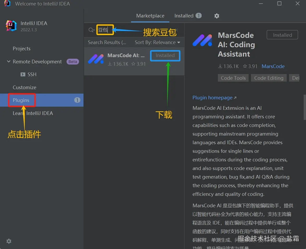Clear the search field with the X icon
The image size is (306, 249).
[176, 30]
